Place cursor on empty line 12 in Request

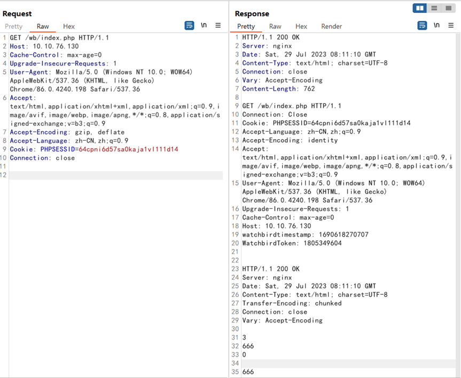[107, 175]
